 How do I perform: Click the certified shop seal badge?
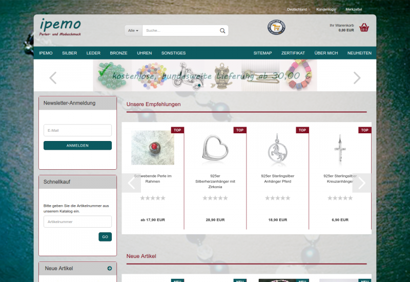click(x=276, y=27)
